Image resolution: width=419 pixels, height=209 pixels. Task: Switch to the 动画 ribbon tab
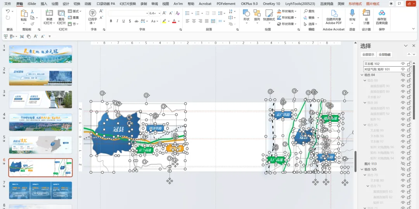coord(88,4)
